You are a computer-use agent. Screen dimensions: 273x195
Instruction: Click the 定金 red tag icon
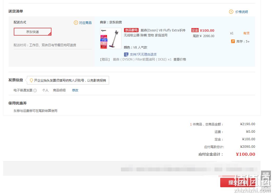195,30
